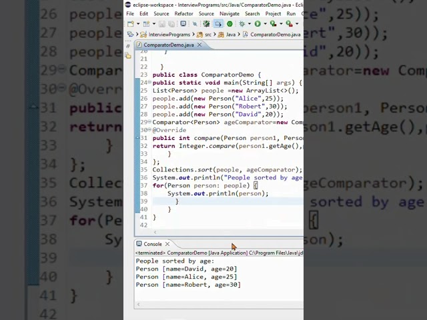
Task: Click the green checkmark build toolbar icon
Action: (206, 24)
